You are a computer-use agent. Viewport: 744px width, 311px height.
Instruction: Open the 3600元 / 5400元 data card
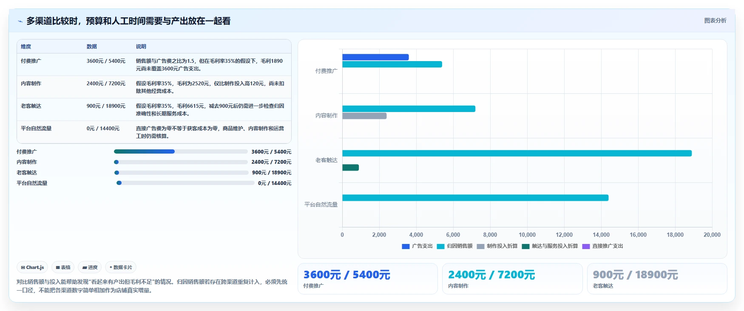pyautogui.click(x=368, y=279)
